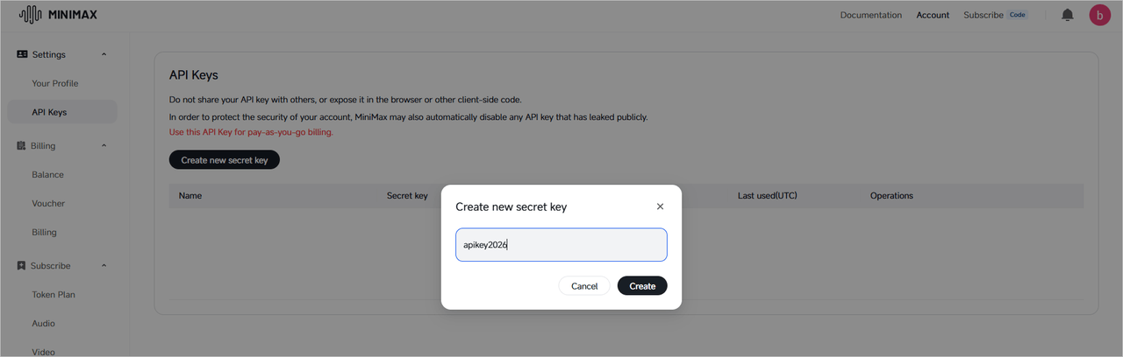The image size is (1123, 357).
Task: Open Documentation in the top navigation
Action: (870, 15)
